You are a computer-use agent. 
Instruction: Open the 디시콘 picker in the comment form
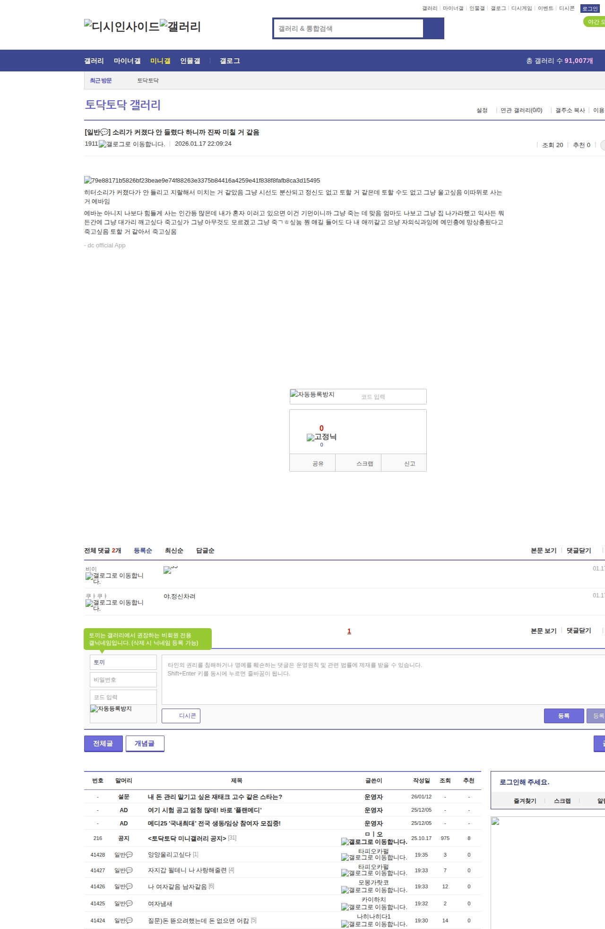click(x=181, y=716)
